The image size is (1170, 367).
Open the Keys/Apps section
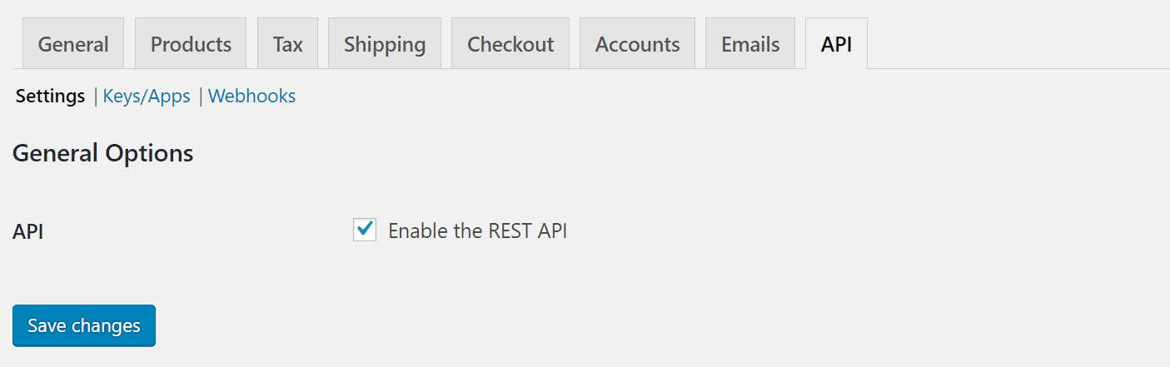tap(147, 97)
